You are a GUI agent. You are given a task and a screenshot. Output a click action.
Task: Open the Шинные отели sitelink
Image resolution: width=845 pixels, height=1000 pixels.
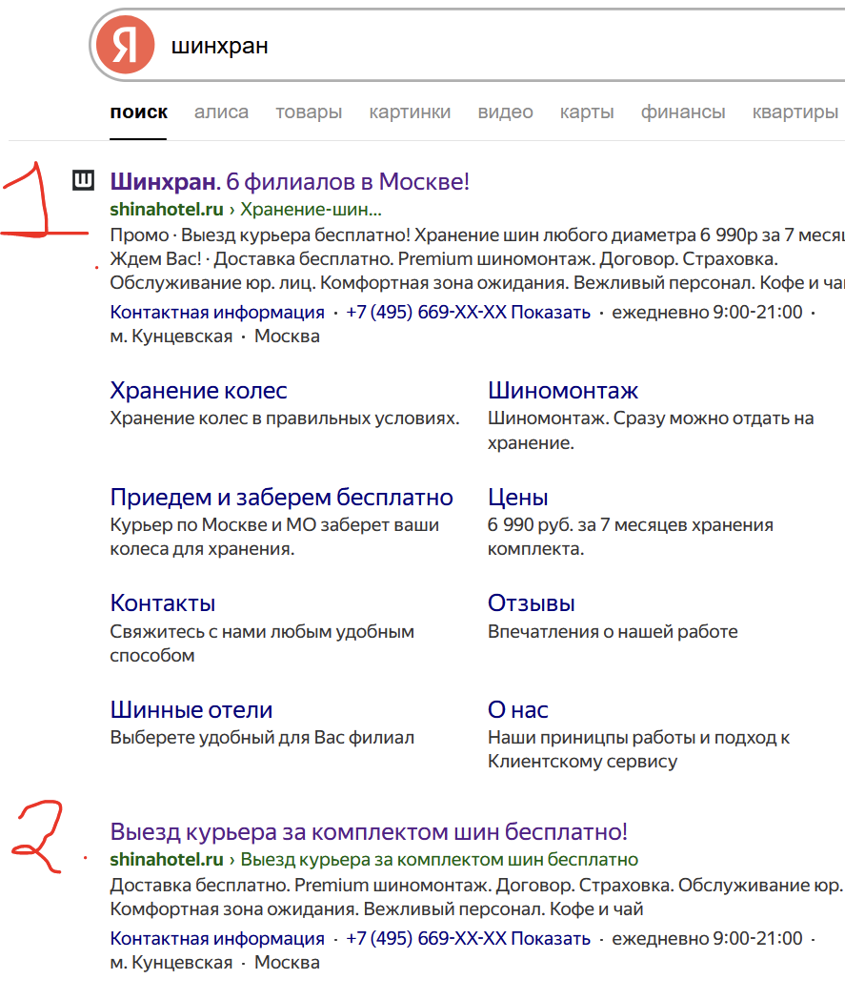pos(191,710)
